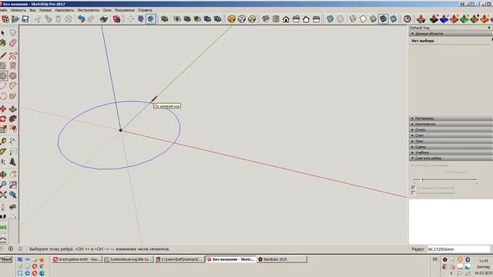Open the Вид menu
This screenshot has height=277, width=493.
(32, 10)
